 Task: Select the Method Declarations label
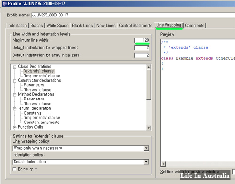(x=36, y=94)
